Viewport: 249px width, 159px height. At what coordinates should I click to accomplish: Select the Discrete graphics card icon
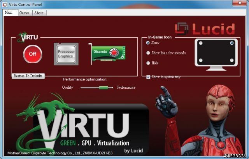point(107,54)
